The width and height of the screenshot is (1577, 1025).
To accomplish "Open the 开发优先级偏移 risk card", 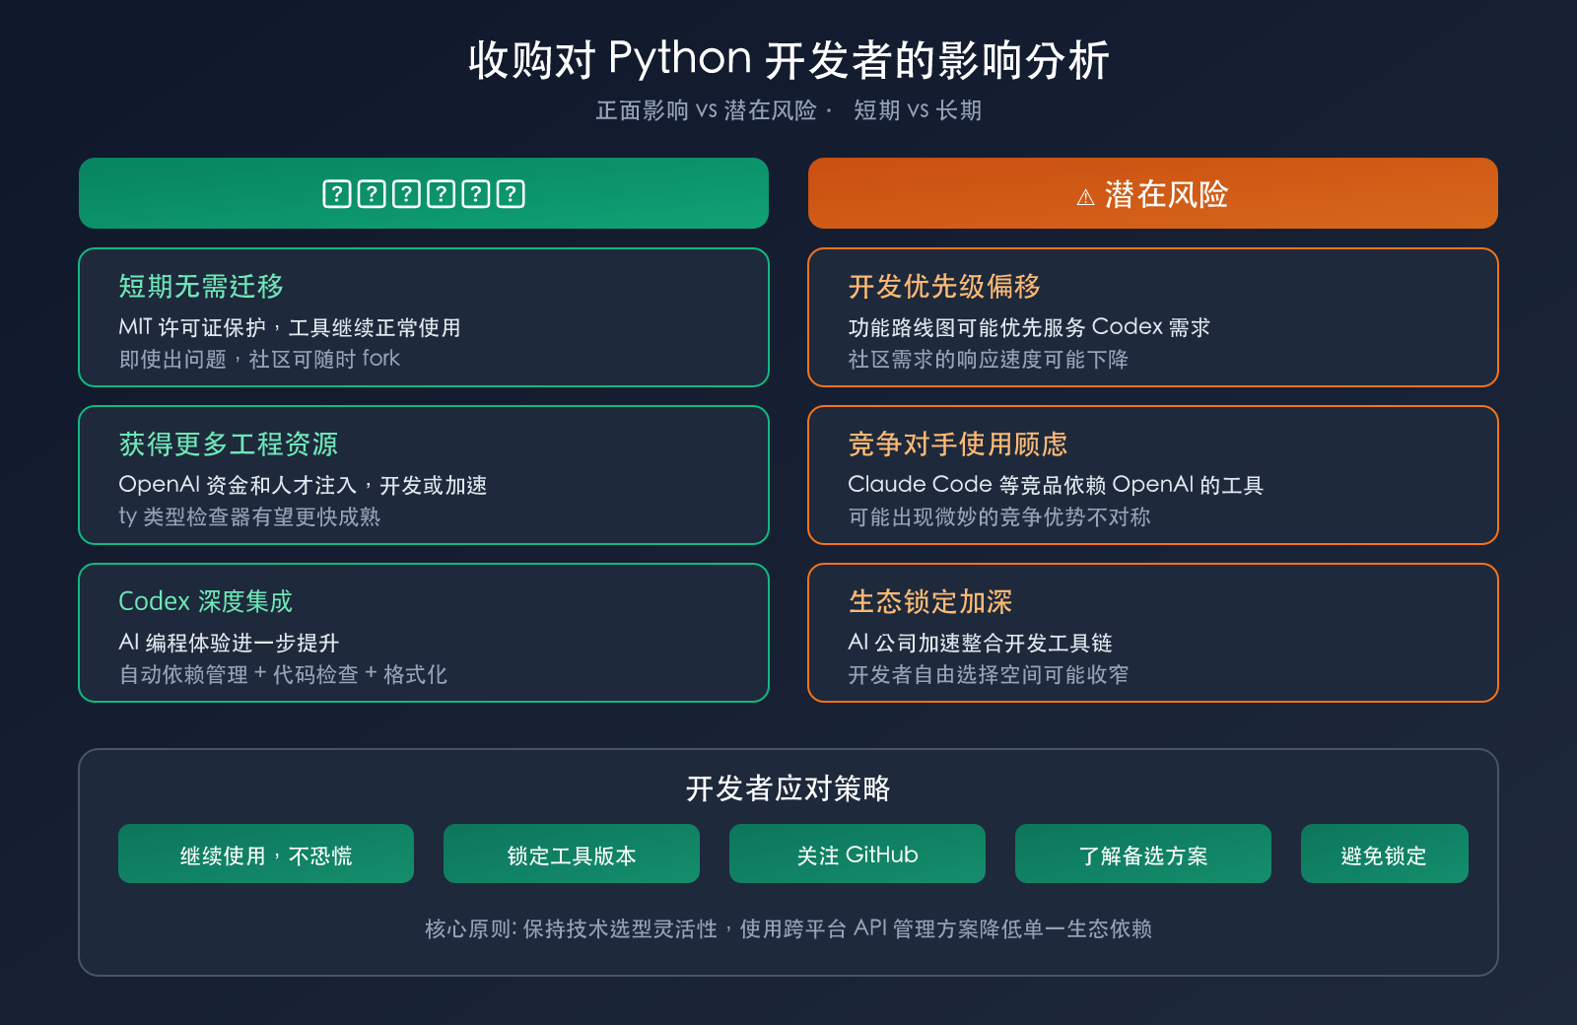I will (x=1151, y=318).
